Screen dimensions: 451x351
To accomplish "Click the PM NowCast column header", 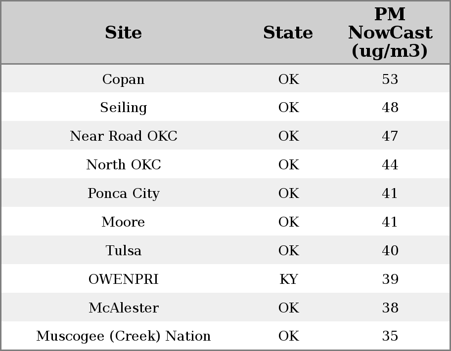I will coord(390,33).
